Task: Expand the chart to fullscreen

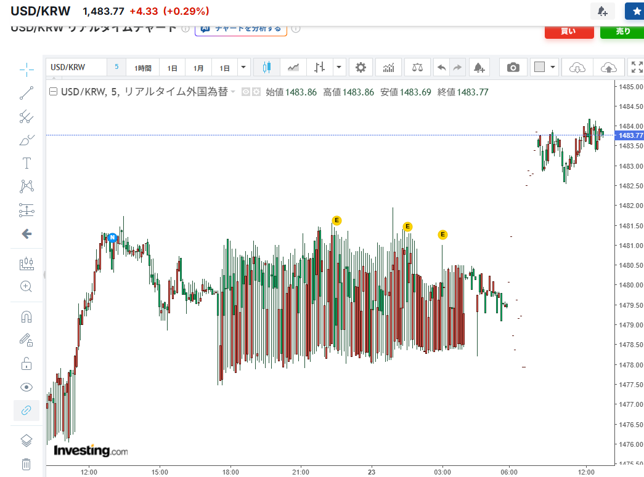Action: click(x=636, y=66)
